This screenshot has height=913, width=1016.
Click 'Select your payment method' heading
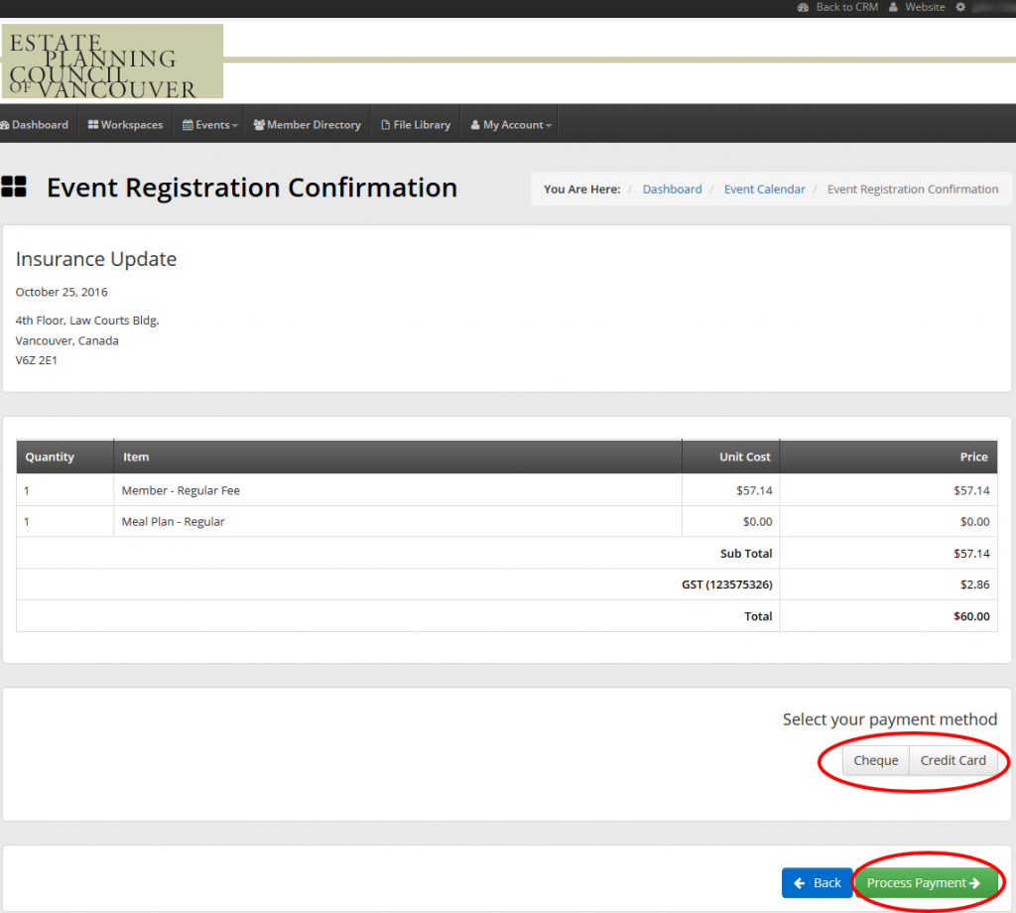pyautogui.click(x=890, y=719)
